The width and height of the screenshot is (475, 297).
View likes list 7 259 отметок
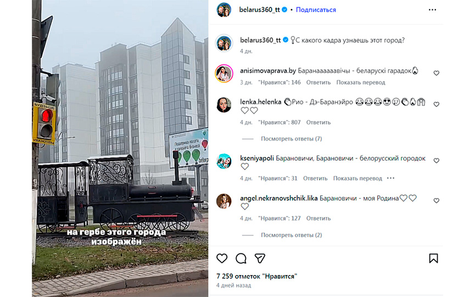pos(256,276)
